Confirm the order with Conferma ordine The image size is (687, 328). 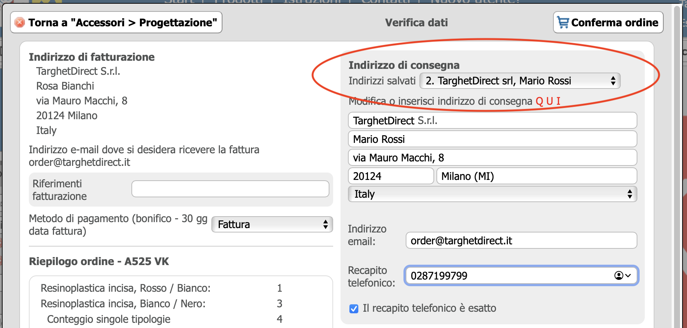(608, 23)
